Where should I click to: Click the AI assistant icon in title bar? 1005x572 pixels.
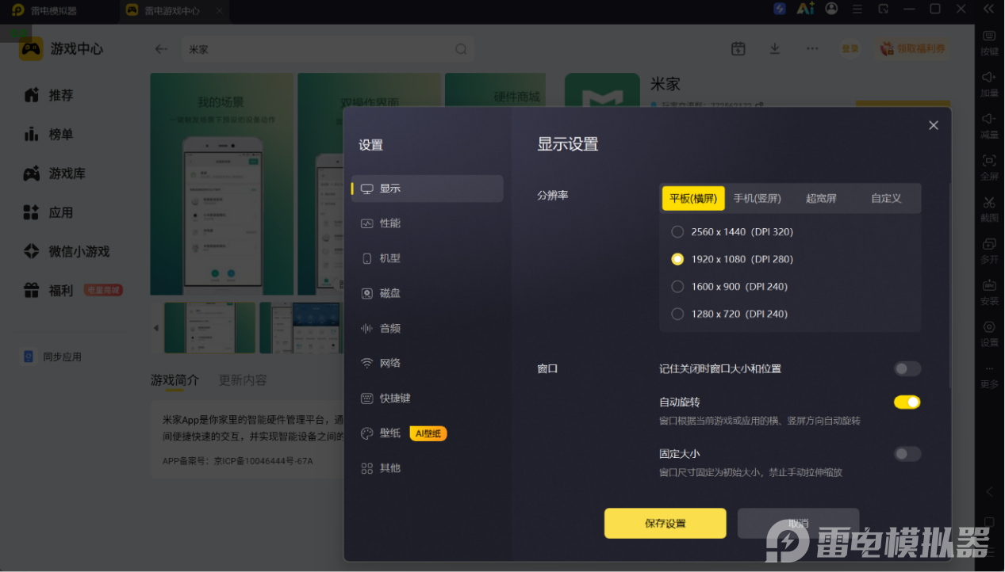pos(805,9)
